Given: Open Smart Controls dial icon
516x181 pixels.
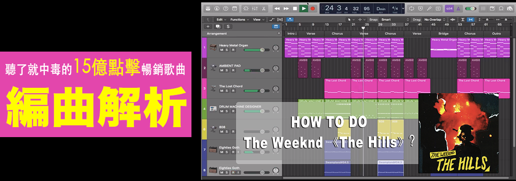Looking at the screenshot, I should pos(245,9).
